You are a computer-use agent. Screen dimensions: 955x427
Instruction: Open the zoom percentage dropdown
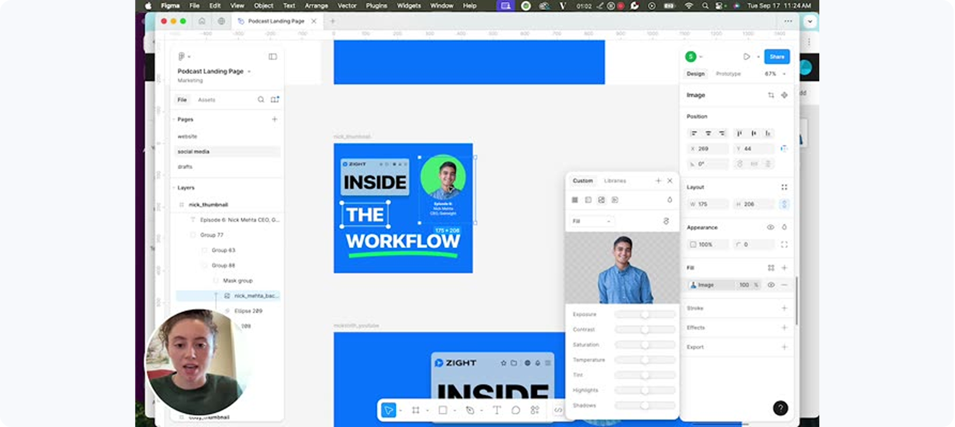[x=775, y=74]
